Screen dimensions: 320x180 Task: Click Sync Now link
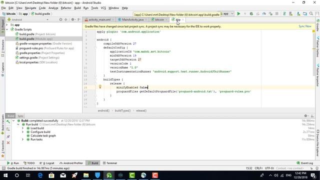[x=305, y=26]
